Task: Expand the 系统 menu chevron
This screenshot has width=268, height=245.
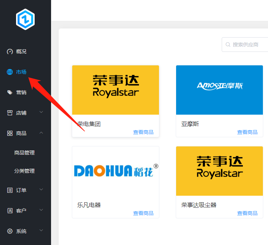Action: point(41,230)
